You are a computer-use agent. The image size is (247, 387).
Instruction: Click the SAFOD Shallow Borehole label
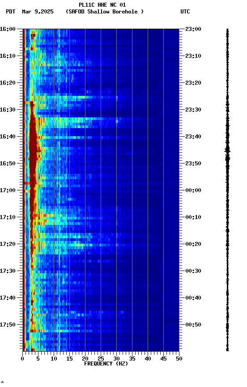[105, 12]
